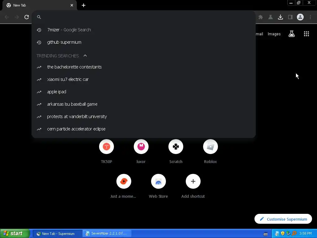The height and width of the screenshot is (238, 317).
Task: Choose the 7mizer Google Search suggestion
Action: coord(144,30)
